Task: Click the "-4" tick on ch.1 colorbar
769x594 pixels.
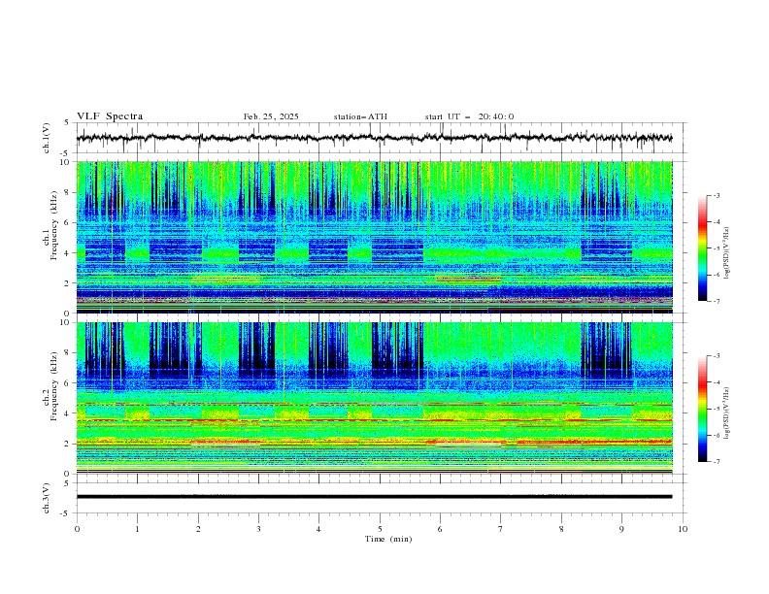Action: [x=717, y=222]
